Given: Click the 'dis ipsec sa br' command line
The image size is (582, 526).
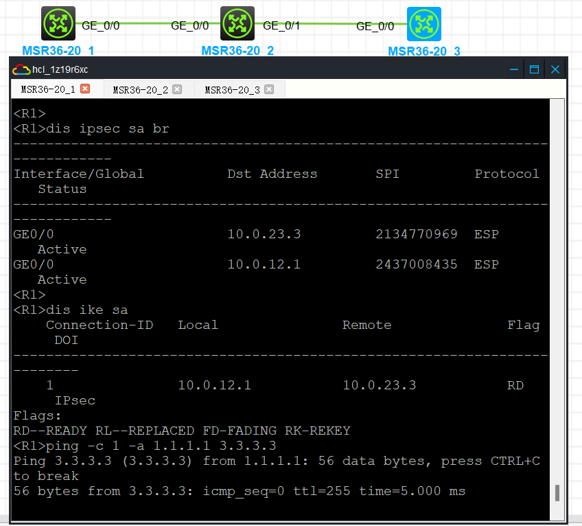Looking at the screenshot, I should click(91, 128).
